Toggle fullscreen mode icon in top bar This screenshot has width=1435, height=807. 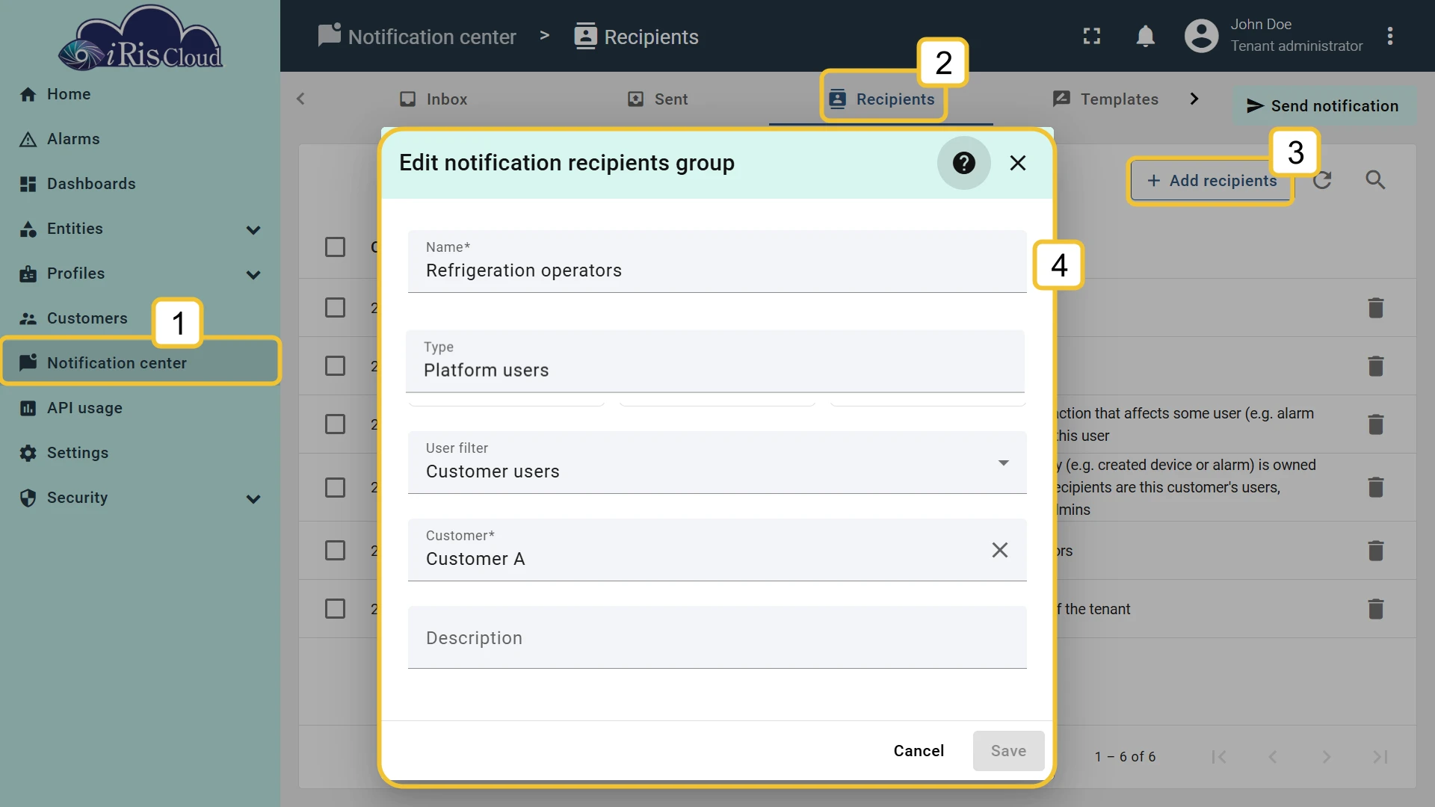tap(1092, 36)
